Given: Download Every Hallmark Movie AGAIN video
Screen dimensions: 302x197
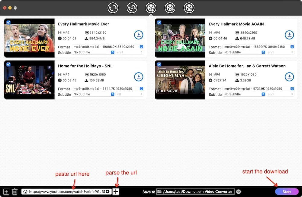Looking at the screenshot, I should click(x=289, y=35).
